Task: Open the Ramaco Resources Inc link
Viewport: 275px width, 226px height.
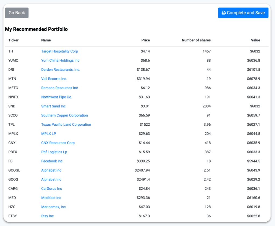Action: coord(59,88)
